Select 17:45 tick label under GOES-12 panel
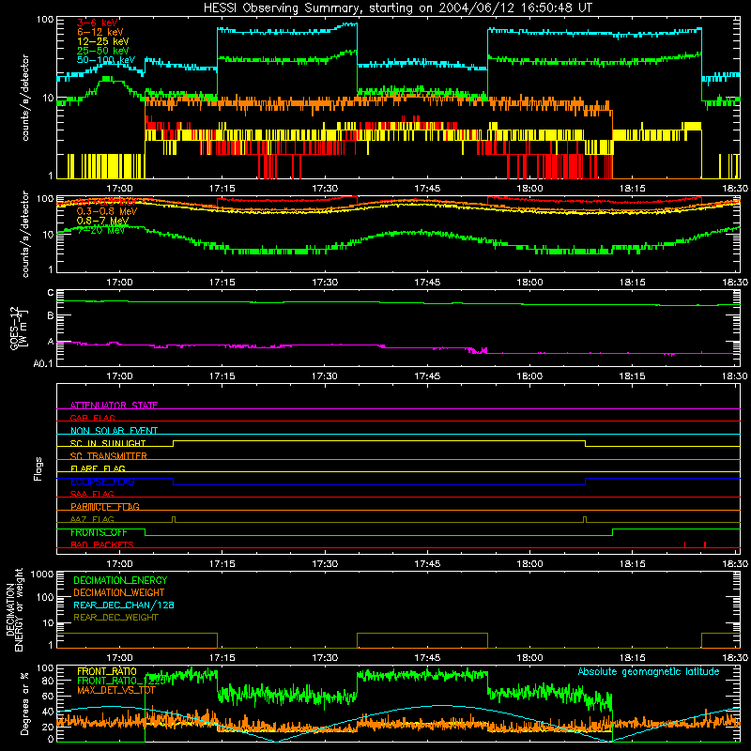 click(x=427, y=376)
